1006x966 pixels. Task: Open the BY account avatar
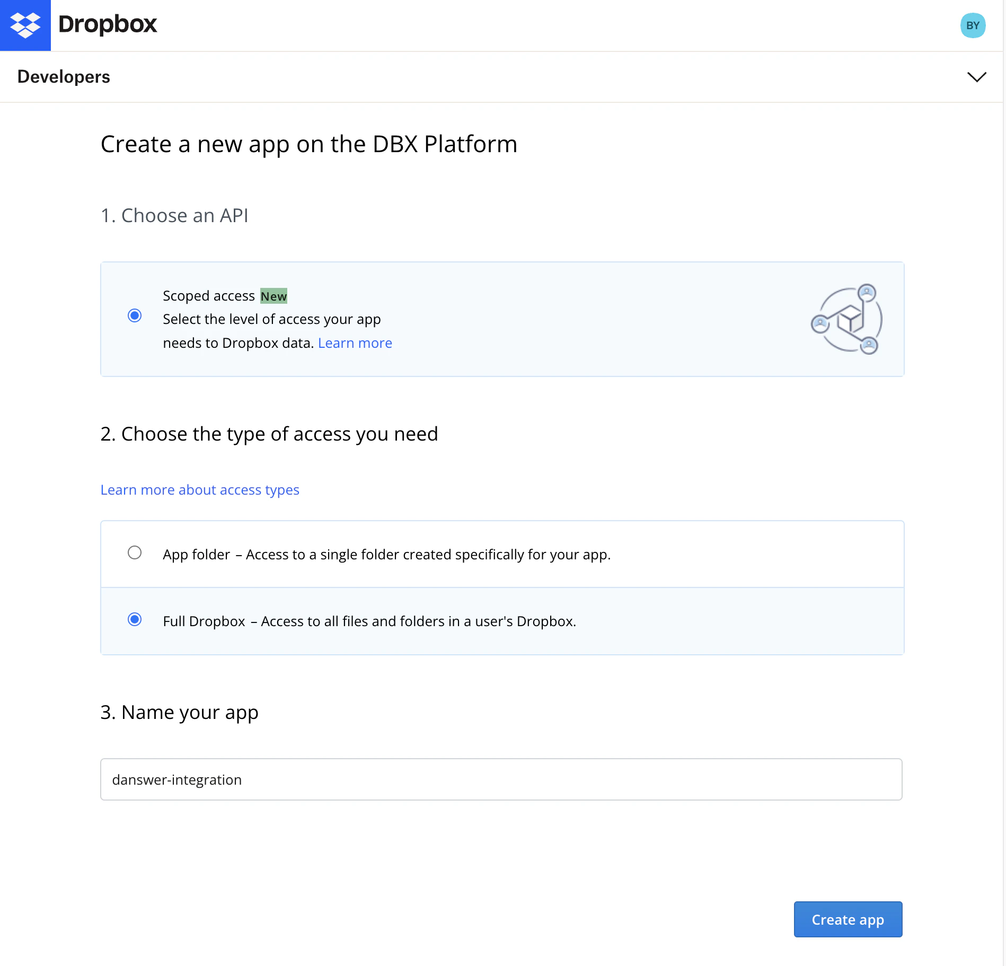click(x=973, y=24)
